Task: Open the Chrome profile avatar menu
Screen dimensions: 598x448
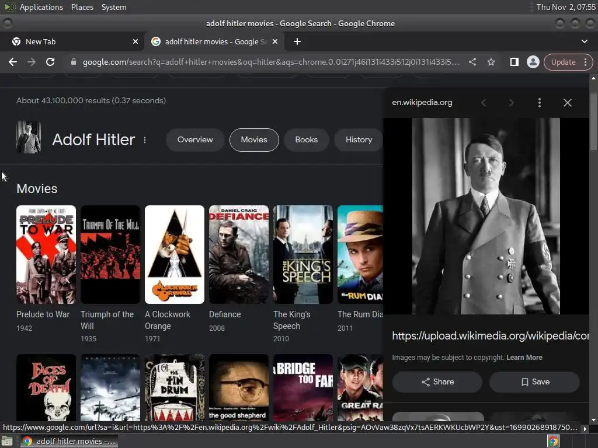Action: [533, 62]
